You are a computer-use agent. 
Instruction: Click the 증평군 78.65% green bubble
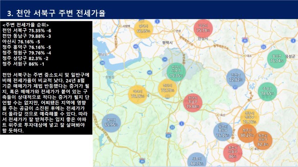pos(267,92)
